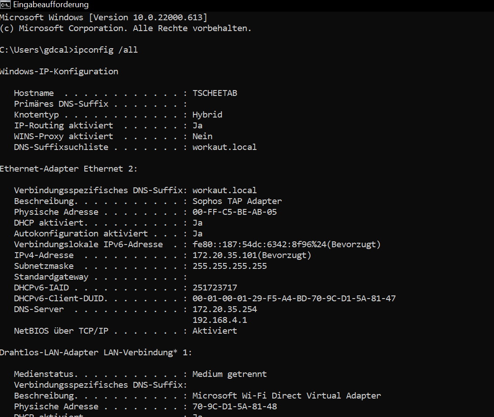This screenshot has height=417, width=494.
Task: Click the physical address 00-FF-C5-BE-AB-05
Action: [x=234, y=212]
